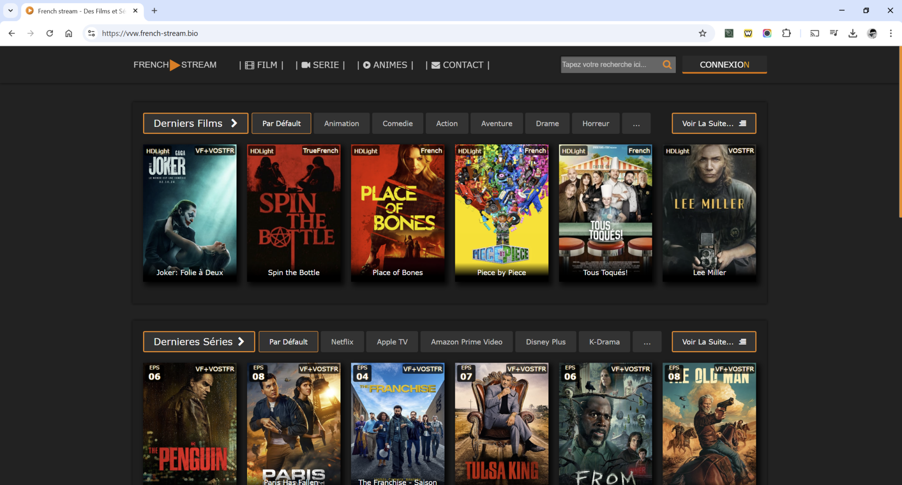Click the French Stream logo
Viewport: 902px width, 485px height.
[175, 65]
